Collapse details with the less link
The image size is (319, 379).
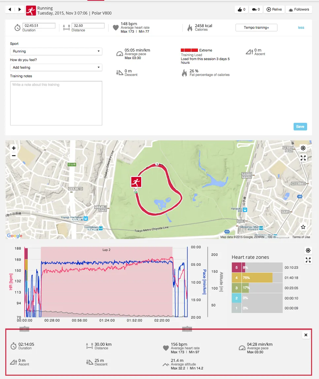pyautogui.click(x=301, y=28)
